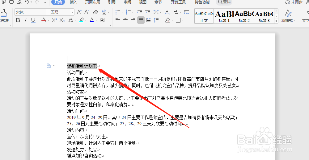Apply the 标题 2 style
Image resolution: width=309 pixels, height=160 pixels.
point(244,16)
